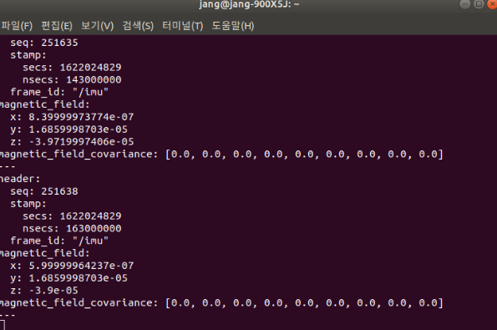Click the nsecs: 163000000 line

72,228
